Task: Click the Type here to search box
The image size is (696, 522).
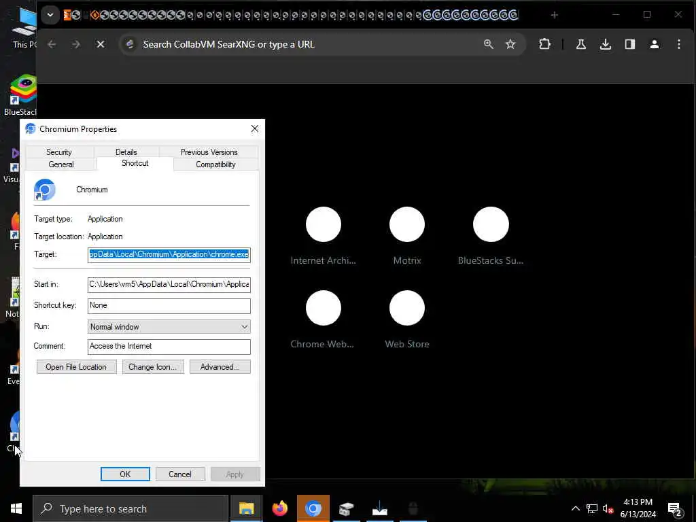Action: (x=130, y=508)
